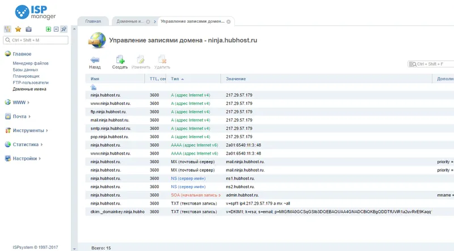Open Доменные имена
454x251 pixels.
pyautogui.click(x=30, y=89)
